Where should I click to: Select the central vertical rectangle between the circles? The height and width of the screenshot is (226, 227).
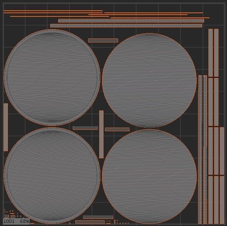point(101,134)
